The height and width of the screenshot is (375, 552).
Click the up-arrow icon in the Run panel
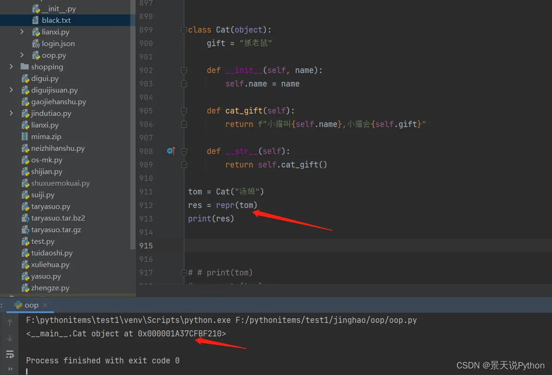10,322
